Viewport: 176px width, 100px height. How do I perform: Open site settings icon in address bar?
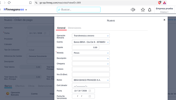(x=36, y=3)
